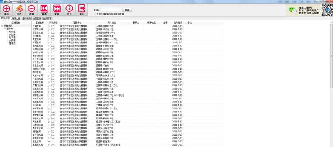Collapse the 所有地区 tree node

pyautogui.click(x=2, y=25)
